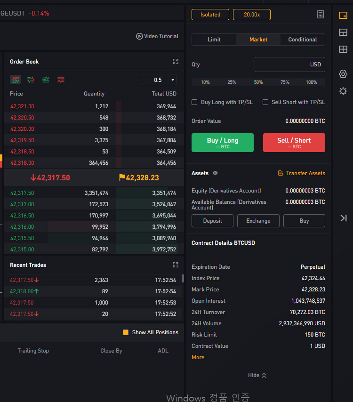Show buy-only order book view
Viewport: 353px width, 402px height.
[46, 80]
